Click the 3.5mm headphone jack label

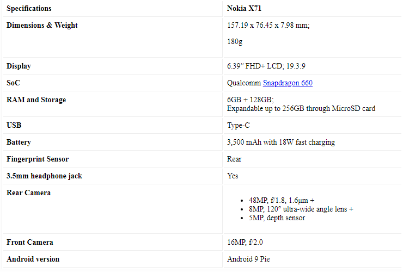pos(44,176)
